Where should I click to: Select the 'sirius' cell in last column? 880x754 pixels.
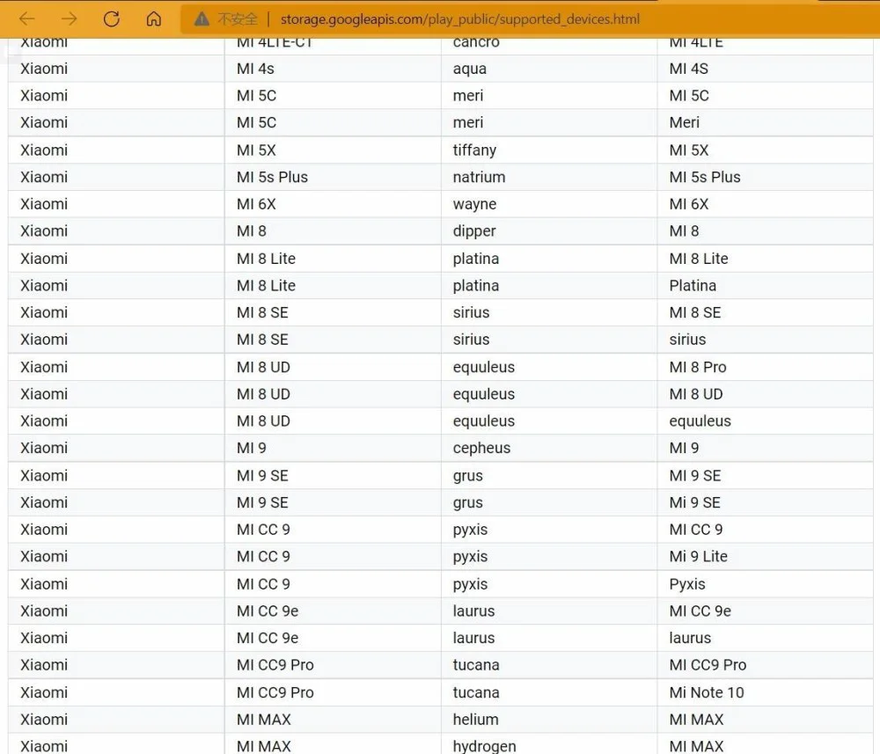click(765, 340)
